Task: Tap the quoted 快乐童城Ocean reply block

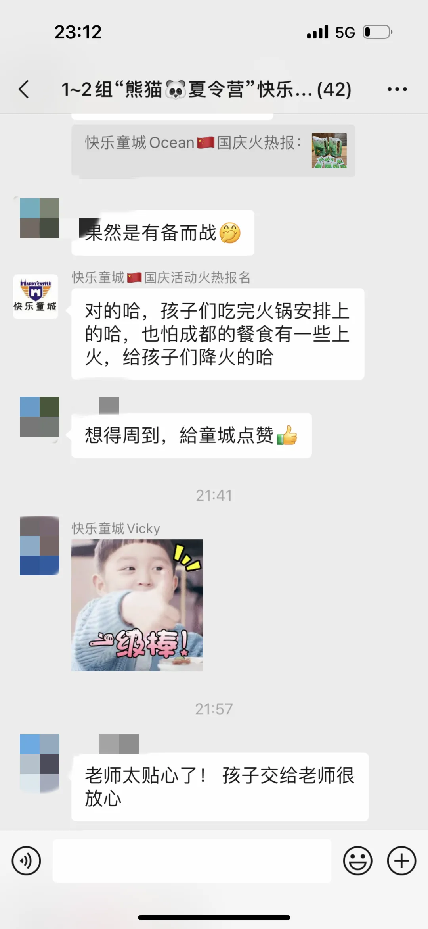Action: (x=213, y=151)
